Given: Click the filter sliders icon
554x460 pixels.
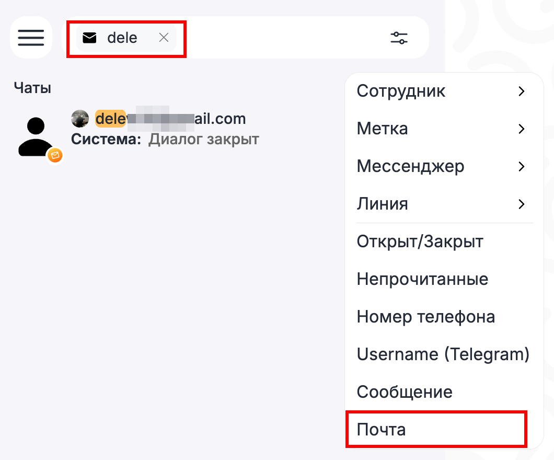Looking at the screenshot, I should [399, 38].
